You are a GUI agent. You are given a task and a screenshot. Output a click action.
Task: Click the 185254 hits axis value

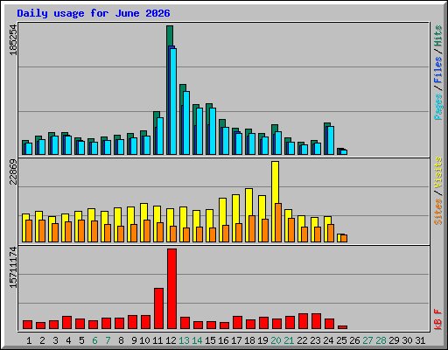[13, 39]
